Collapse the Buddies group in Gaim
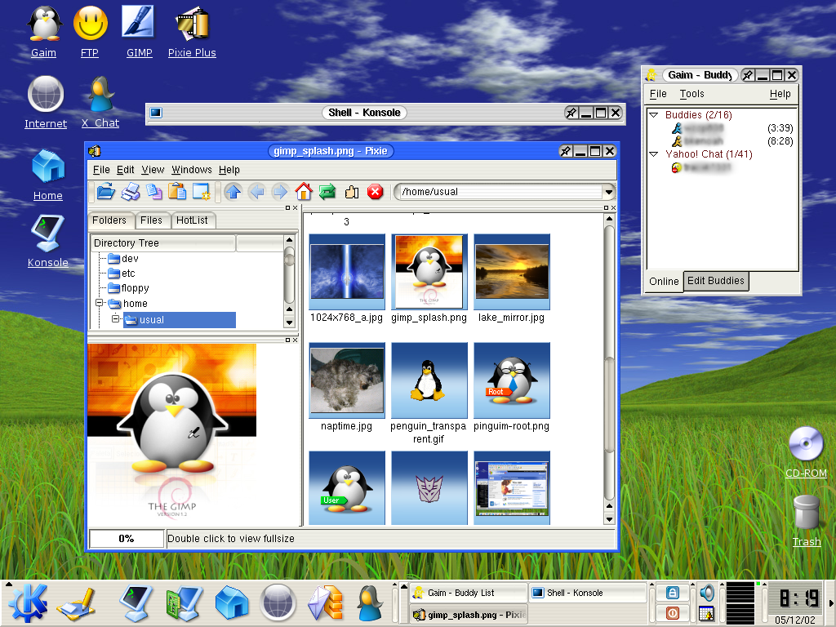This screenshot has width=836, height=627. (x=654, y=114)
